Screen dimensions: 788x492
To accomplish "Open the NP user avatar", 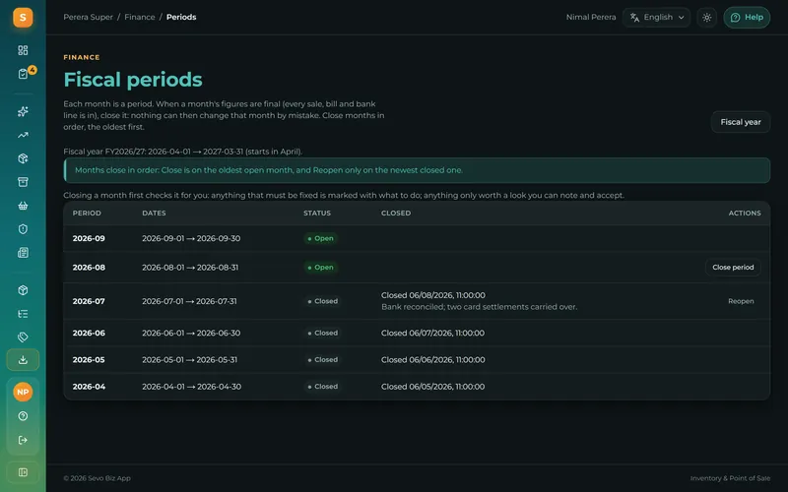I will pos(23,392).
